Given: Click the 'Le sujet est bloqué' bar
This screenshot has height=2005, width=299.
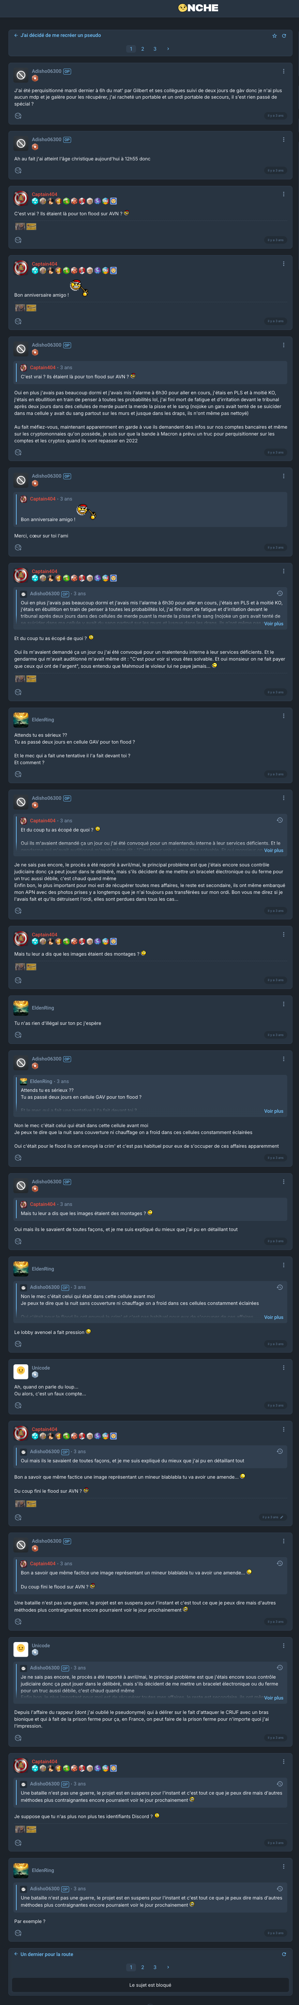Looking at the screenshot, I should [x=150, y=1985].
